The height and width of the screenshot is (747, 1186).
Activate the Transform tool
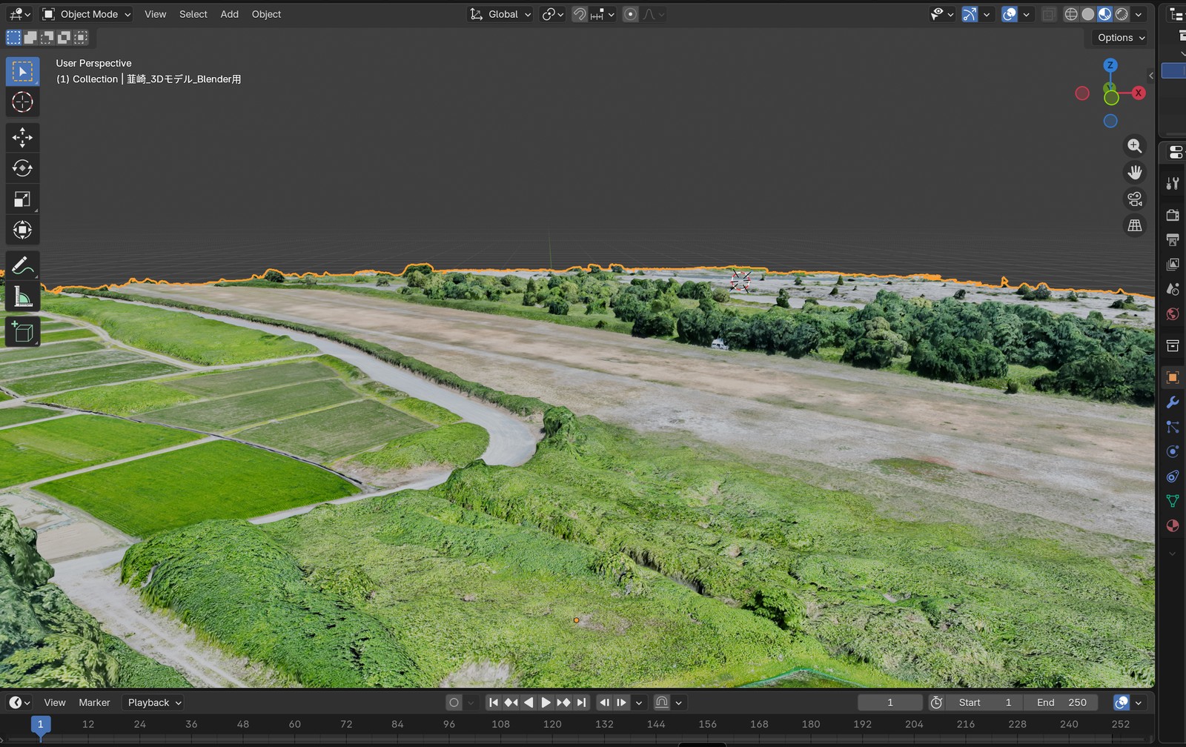click(x=22, y=230)
